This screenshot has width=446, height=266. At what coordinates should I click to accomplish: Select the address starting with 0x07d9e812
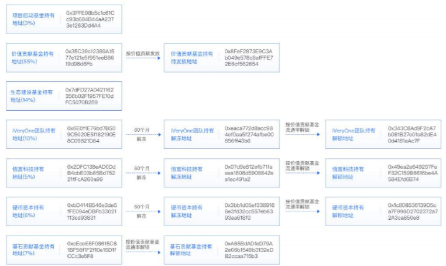coord(249,173)
